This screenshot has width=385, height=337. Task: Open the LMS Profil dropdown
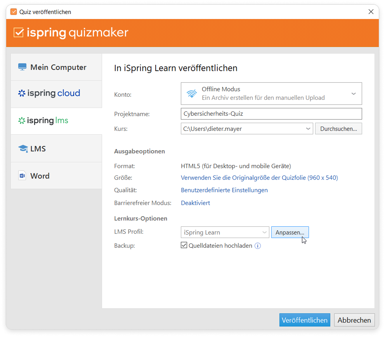(264, 233)
